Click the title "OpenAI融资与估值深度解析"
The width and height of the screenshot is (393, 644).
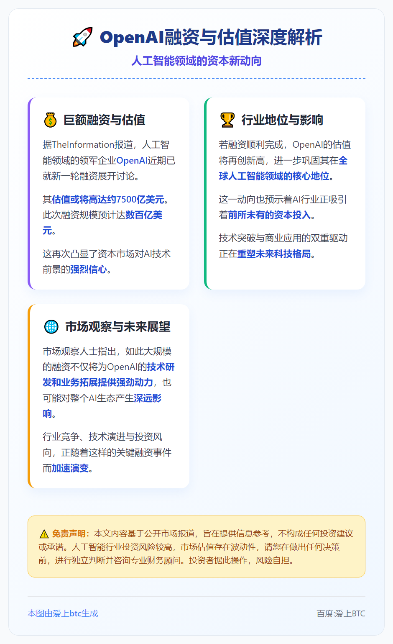coord(211,37)
